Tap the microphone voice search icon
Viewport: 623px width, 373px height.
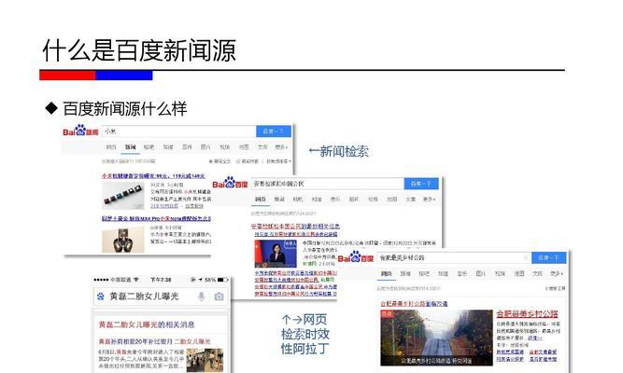[x=202, y=297]
